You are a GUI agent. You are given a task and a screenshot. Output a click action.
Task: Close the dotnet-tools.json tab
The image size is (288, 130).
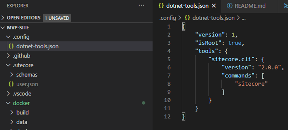tap(214, 6)
